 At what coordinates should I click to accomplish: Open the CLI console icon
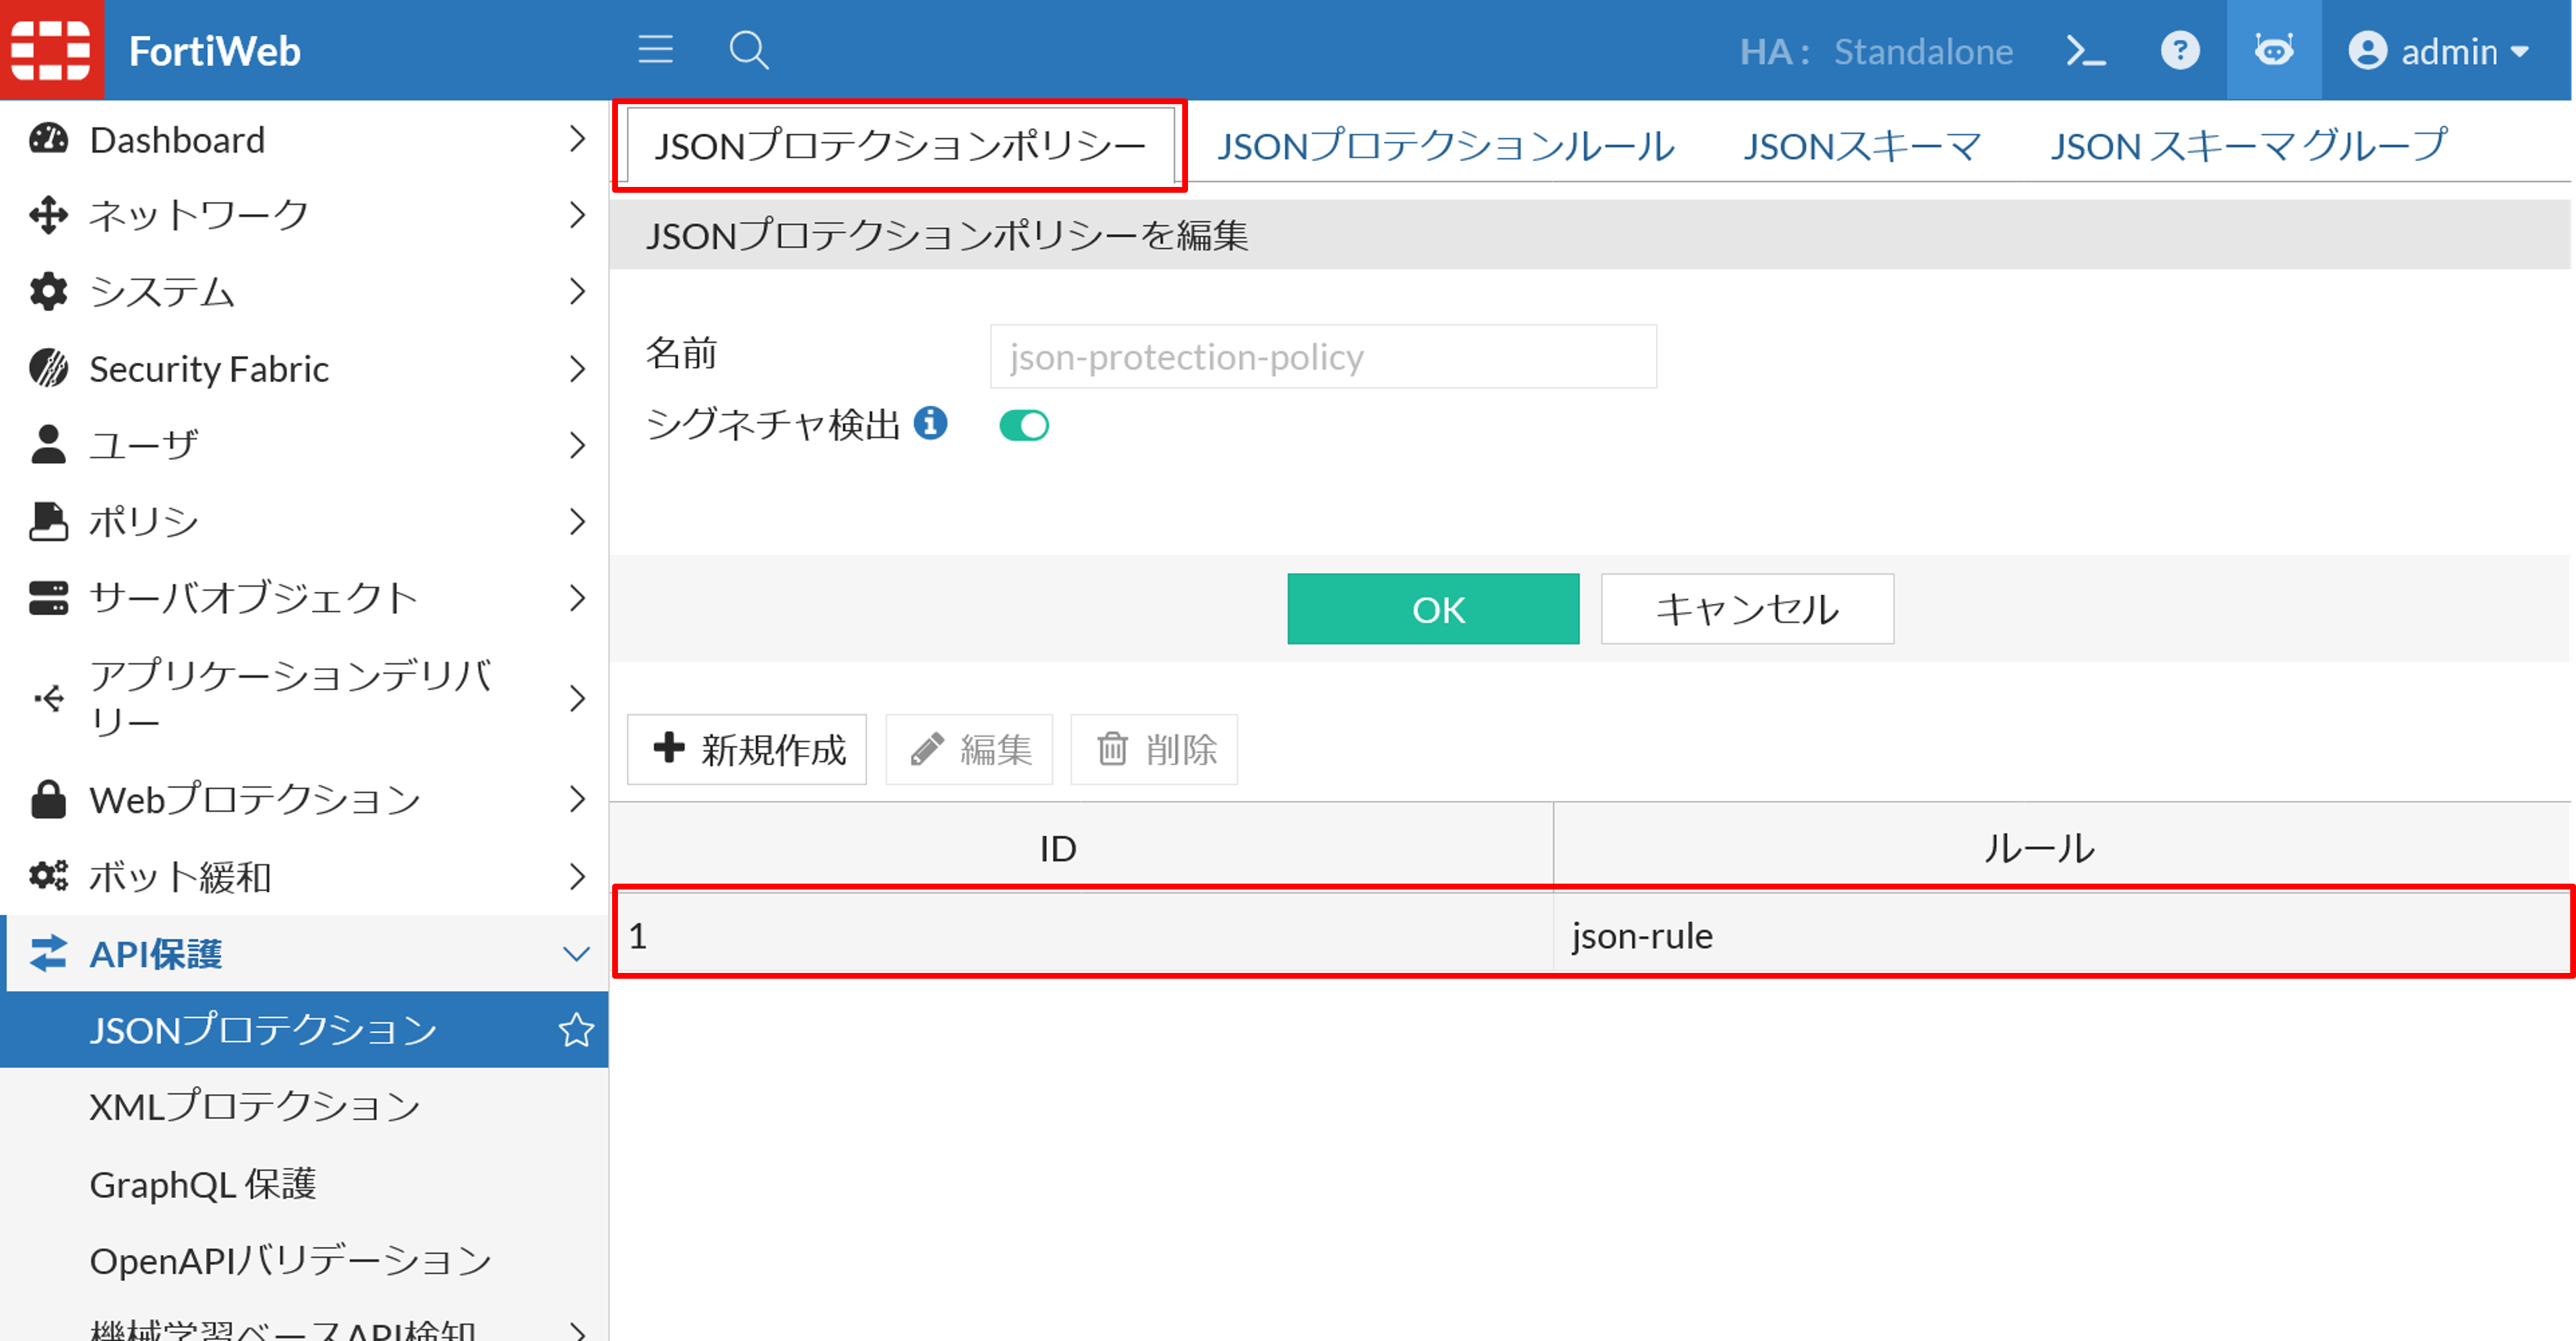click(2087, 50)
